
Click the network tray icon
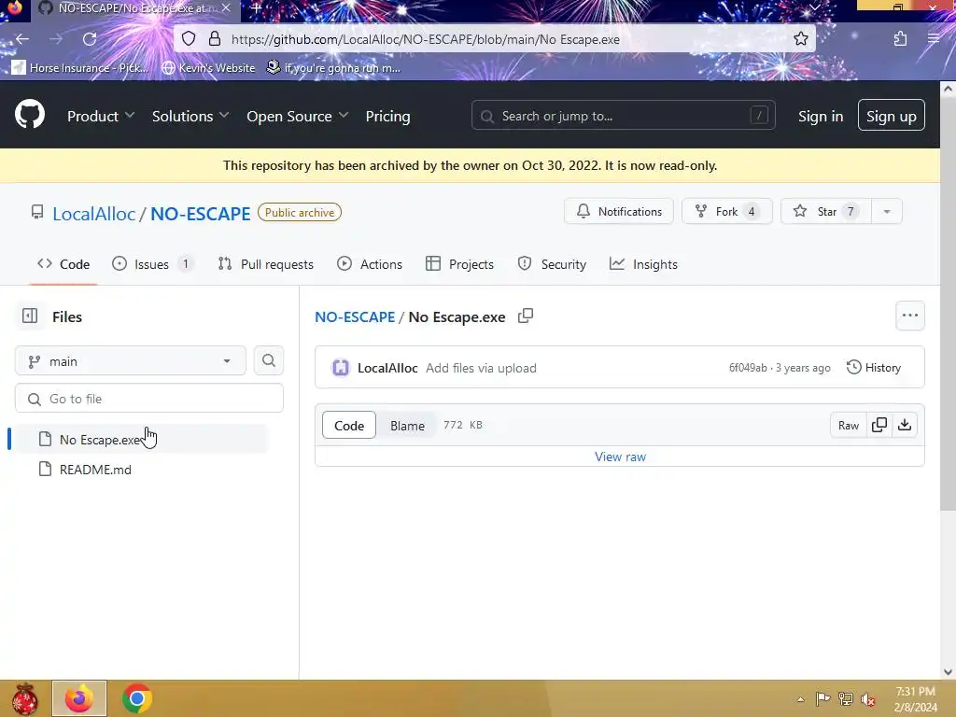click(x=846, y=698)
